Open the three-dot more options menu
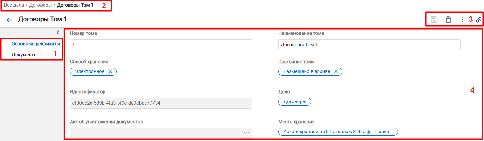 [x=462, y=20]
